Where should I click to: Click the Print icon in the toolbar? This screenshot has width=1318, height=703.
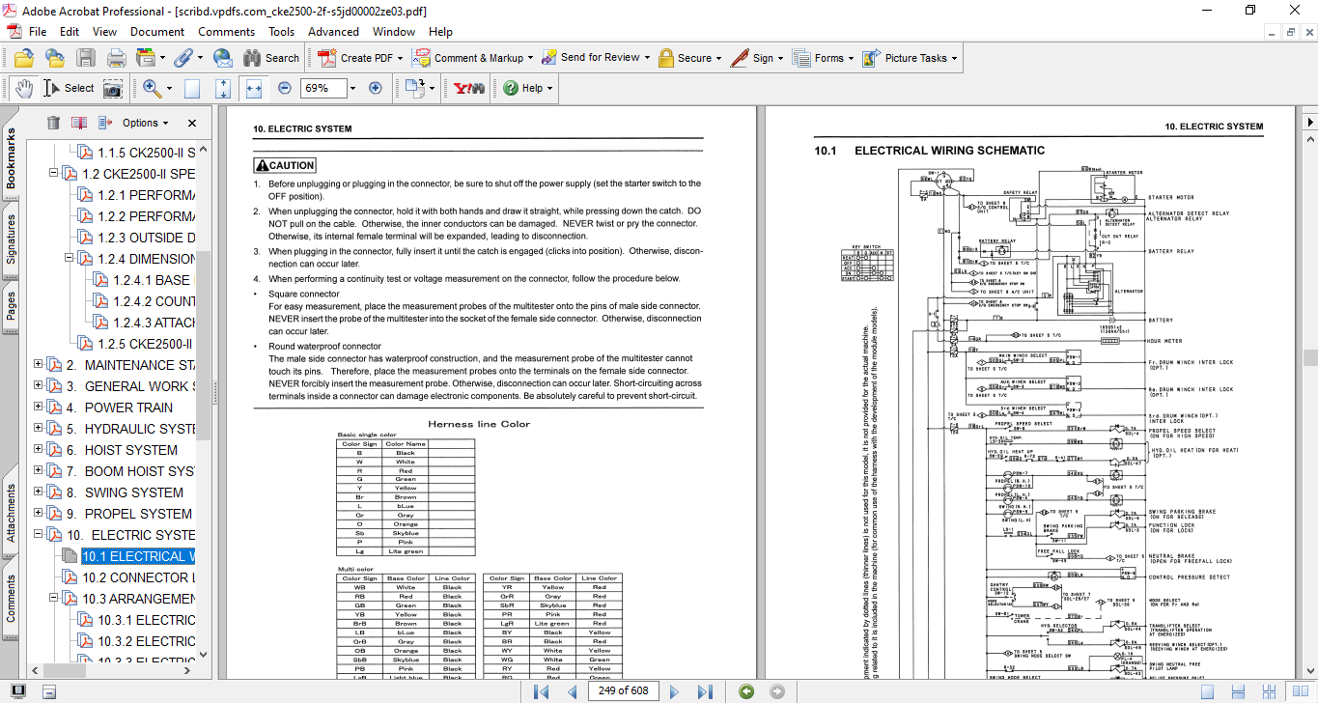[x=116, y=58]
